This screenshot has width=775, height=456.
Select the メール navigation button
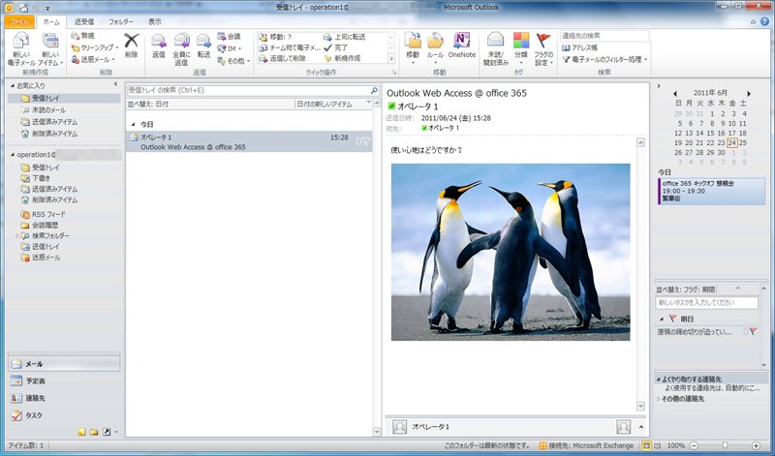[x=64, y=364]
